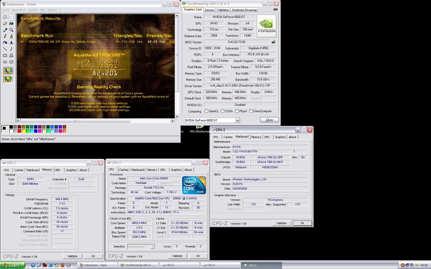The width and height of the screenshot is (431, 269).
Task: Open the Datei menu in Paint
Action: tap(6, 10)
